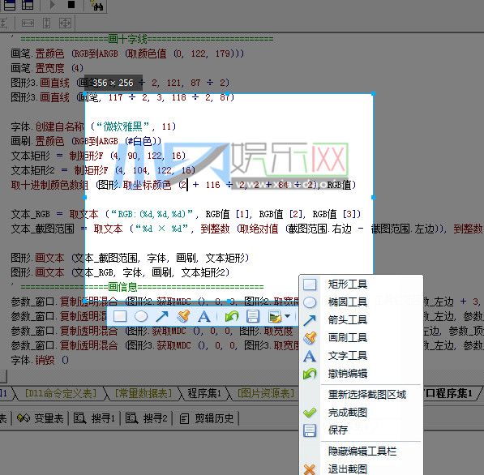Image resolution: width=484 pixels, height=475 pixels.
Task: Click the top-middle handle of the screenshot selection
Action: tap(228, 93)
